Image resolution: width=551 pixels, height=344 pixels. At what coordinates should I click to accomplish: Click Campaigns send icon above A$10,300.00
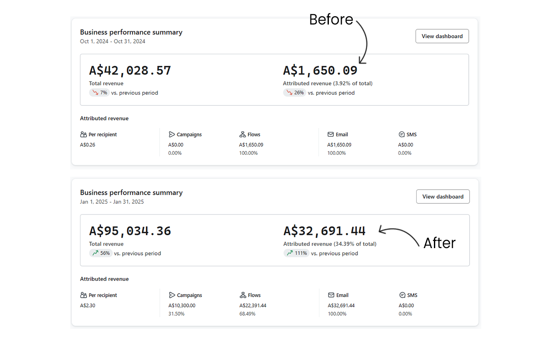(172, 295)
